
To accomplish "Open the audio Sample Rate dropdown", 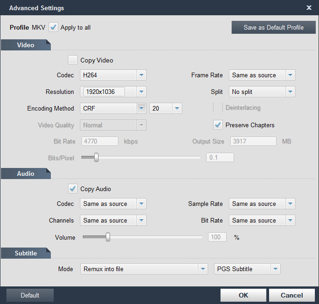I will pos(290,204).
